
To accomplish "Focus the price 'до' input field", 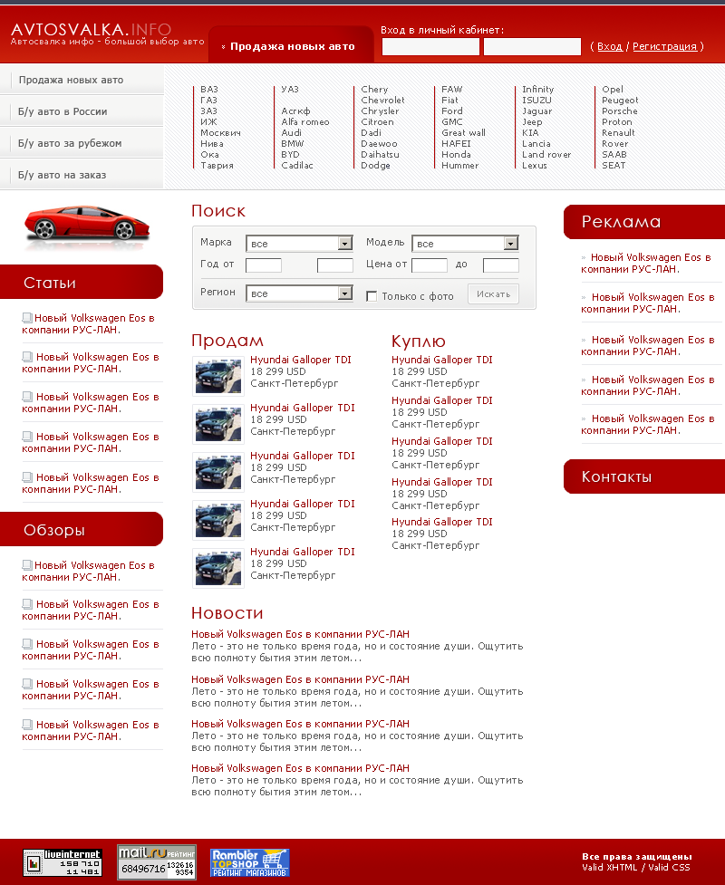I will (x=501, y=265).
